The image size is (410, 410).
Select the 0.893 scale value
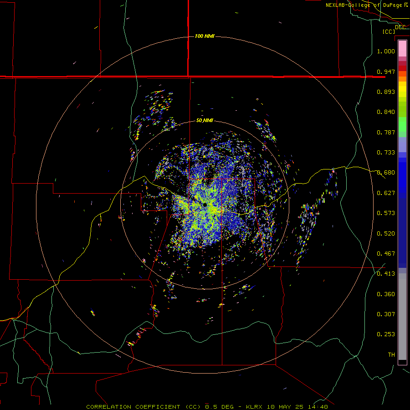click(386, 92)
